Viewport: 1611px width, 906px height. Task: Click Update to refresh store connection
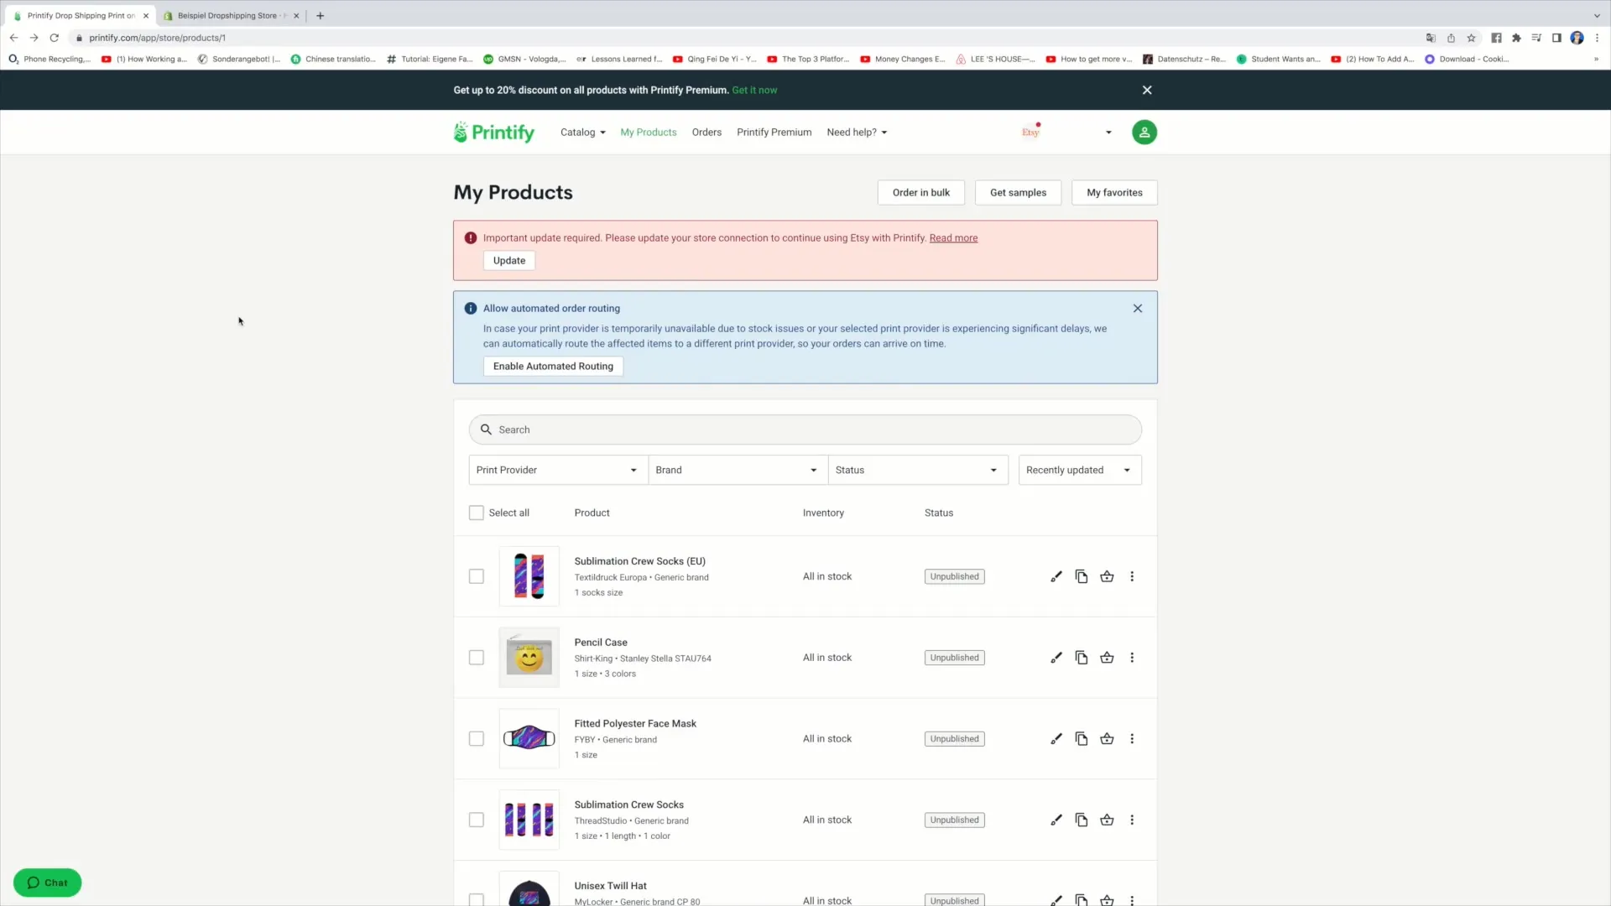pyautogui.click(x=509, y=261)
